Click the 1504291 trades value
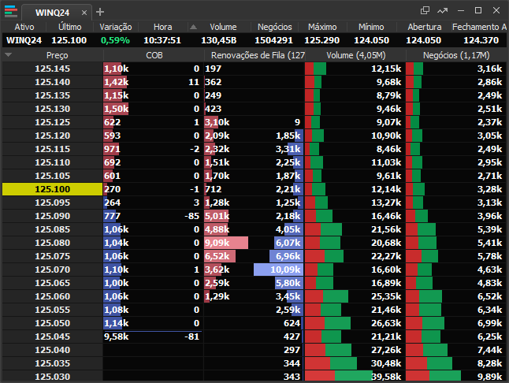Image resolution: width=509 pixels, height=383 pixels. click(273, 40)
